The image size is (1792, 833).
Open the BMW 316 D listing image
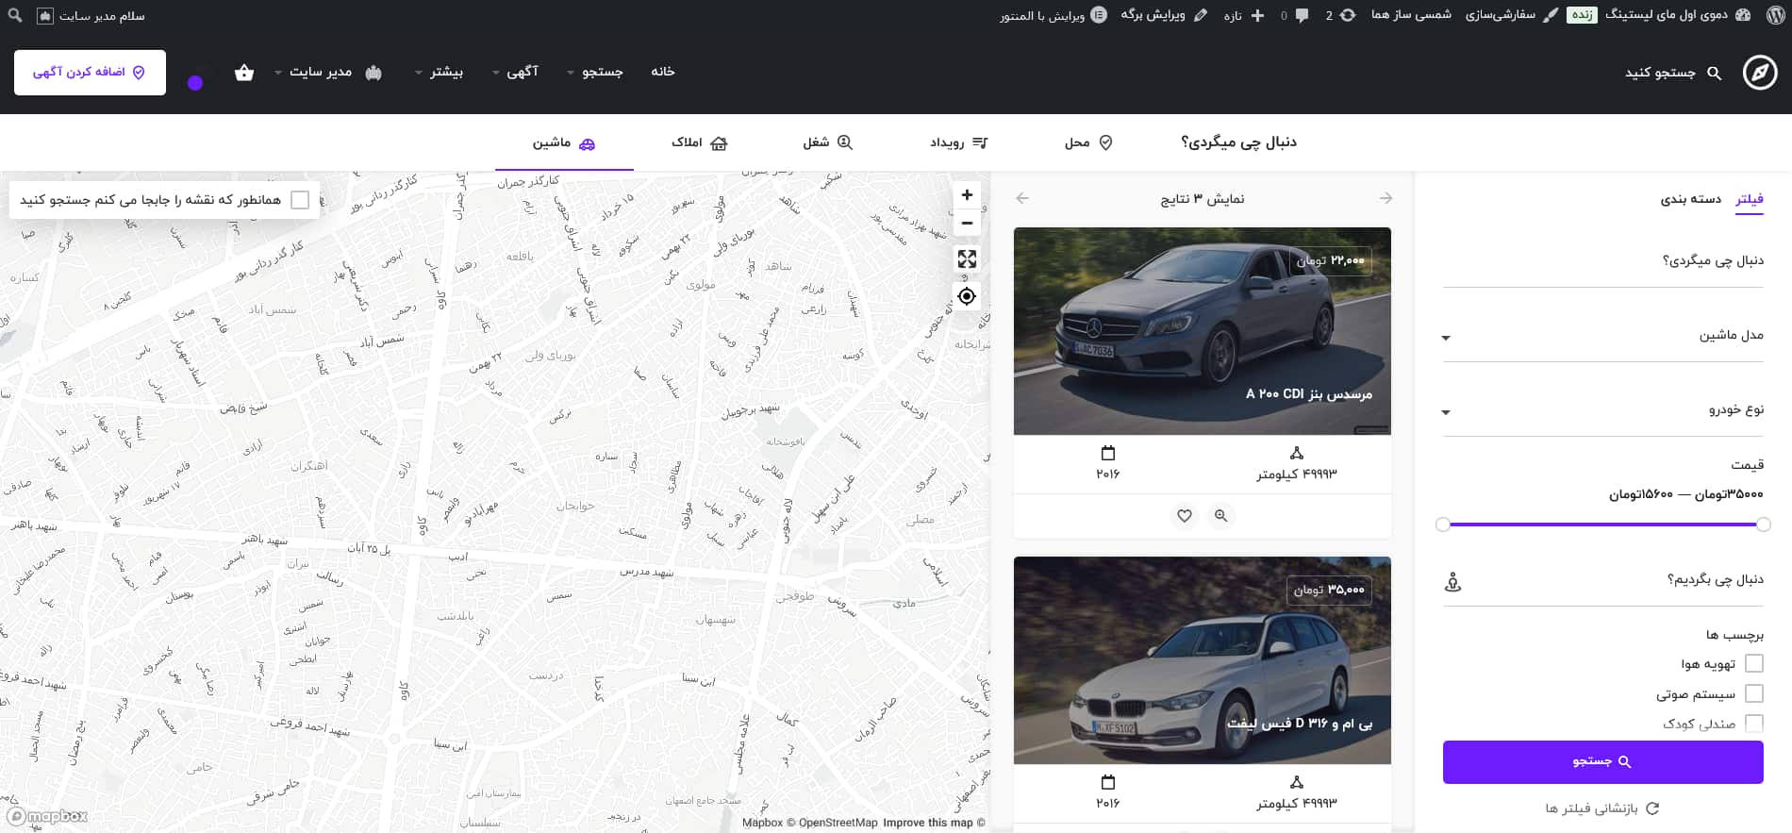[1203, 660]
